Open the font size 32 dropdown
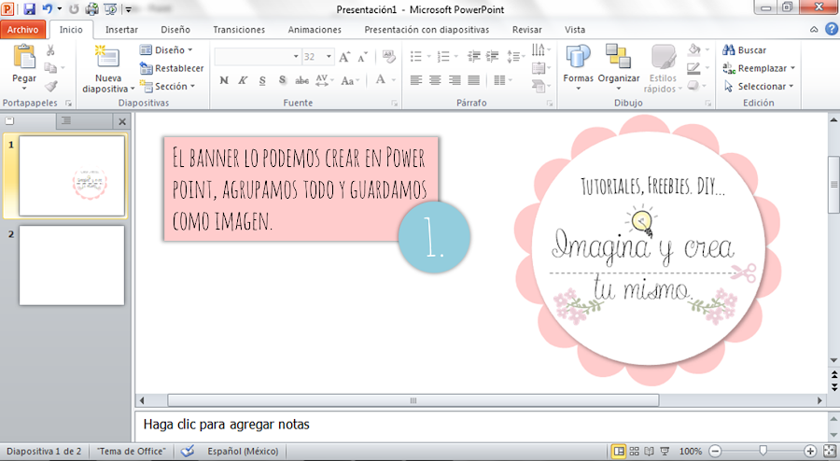840x461 pixels. [329, 56]
